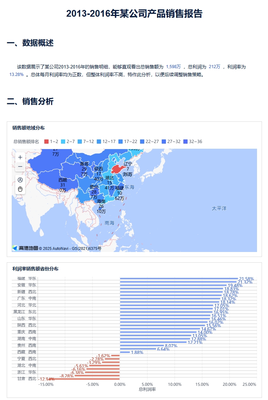Select the 青海 label on the map

tap(84, 164)
